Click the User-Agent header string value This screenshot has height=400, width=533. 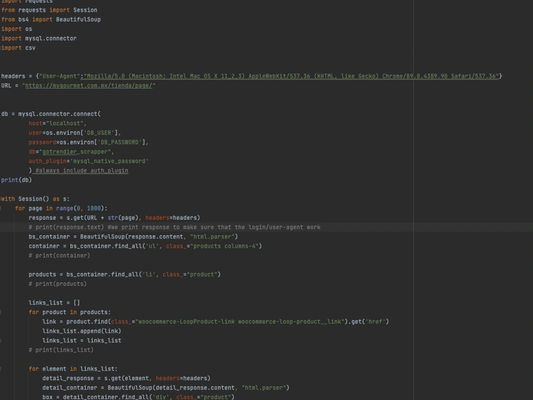click(291, 76)
